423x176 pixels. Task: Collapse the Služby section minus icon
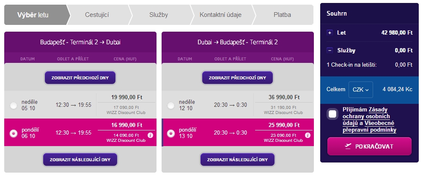pos(330,50)
